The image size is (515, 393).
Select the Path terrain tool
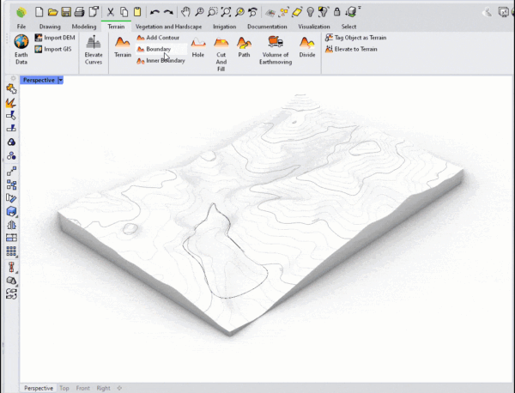click(244, 46)
